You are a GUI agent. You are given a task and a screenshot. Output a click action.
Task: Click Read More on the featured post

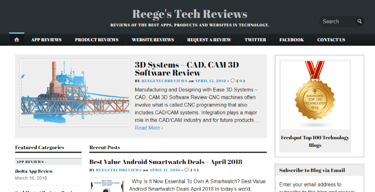tap(149, 128)
